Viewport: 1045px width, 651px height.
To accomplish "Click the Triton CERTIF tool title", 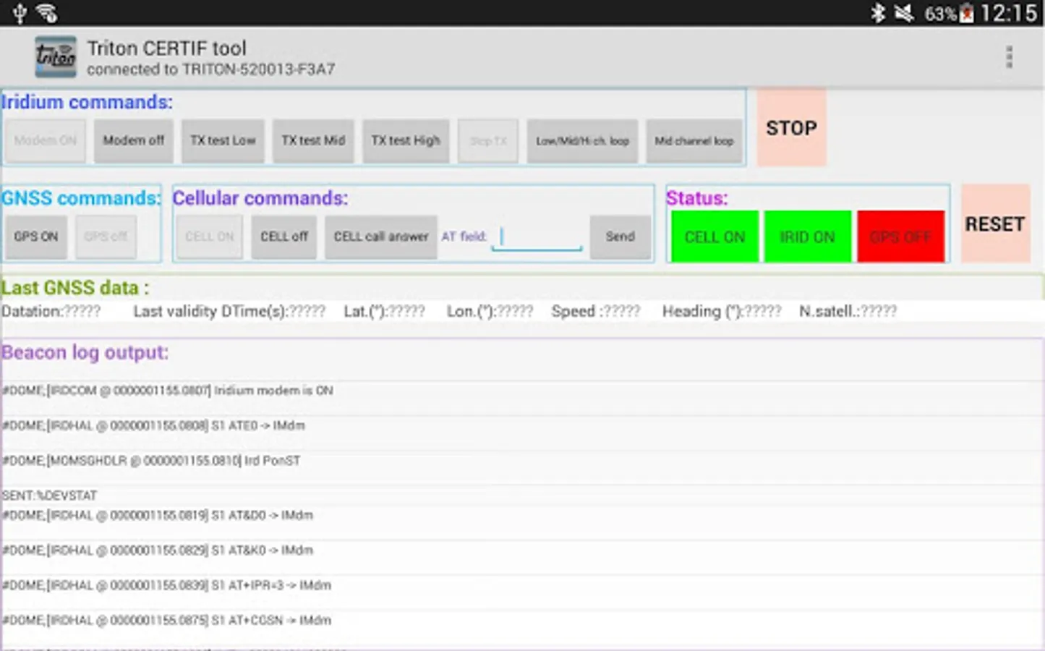I will click(167, 48).
